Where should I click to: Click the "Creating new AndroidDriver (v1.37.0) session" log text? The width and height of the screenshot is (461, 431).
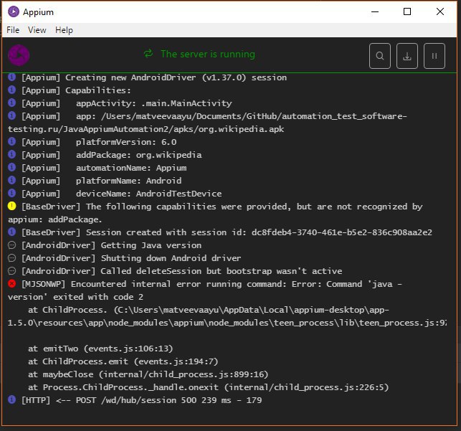point(176,77)
